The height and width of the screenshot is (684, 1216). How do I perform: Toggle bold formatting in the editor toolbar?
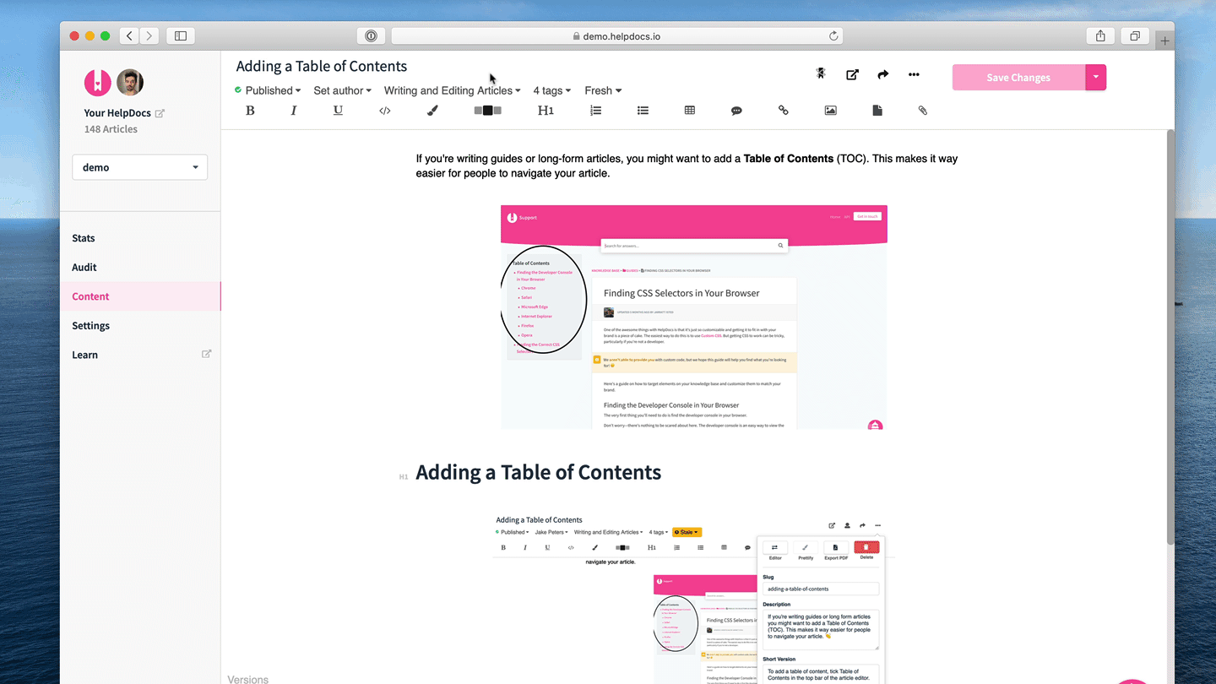pyautogui.click(x=250, y=111)
